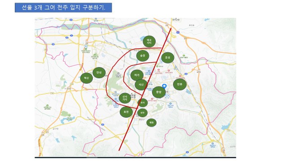287x161 pixels.
Task: Click the green circle right of 송천
Action: (167, 58)
